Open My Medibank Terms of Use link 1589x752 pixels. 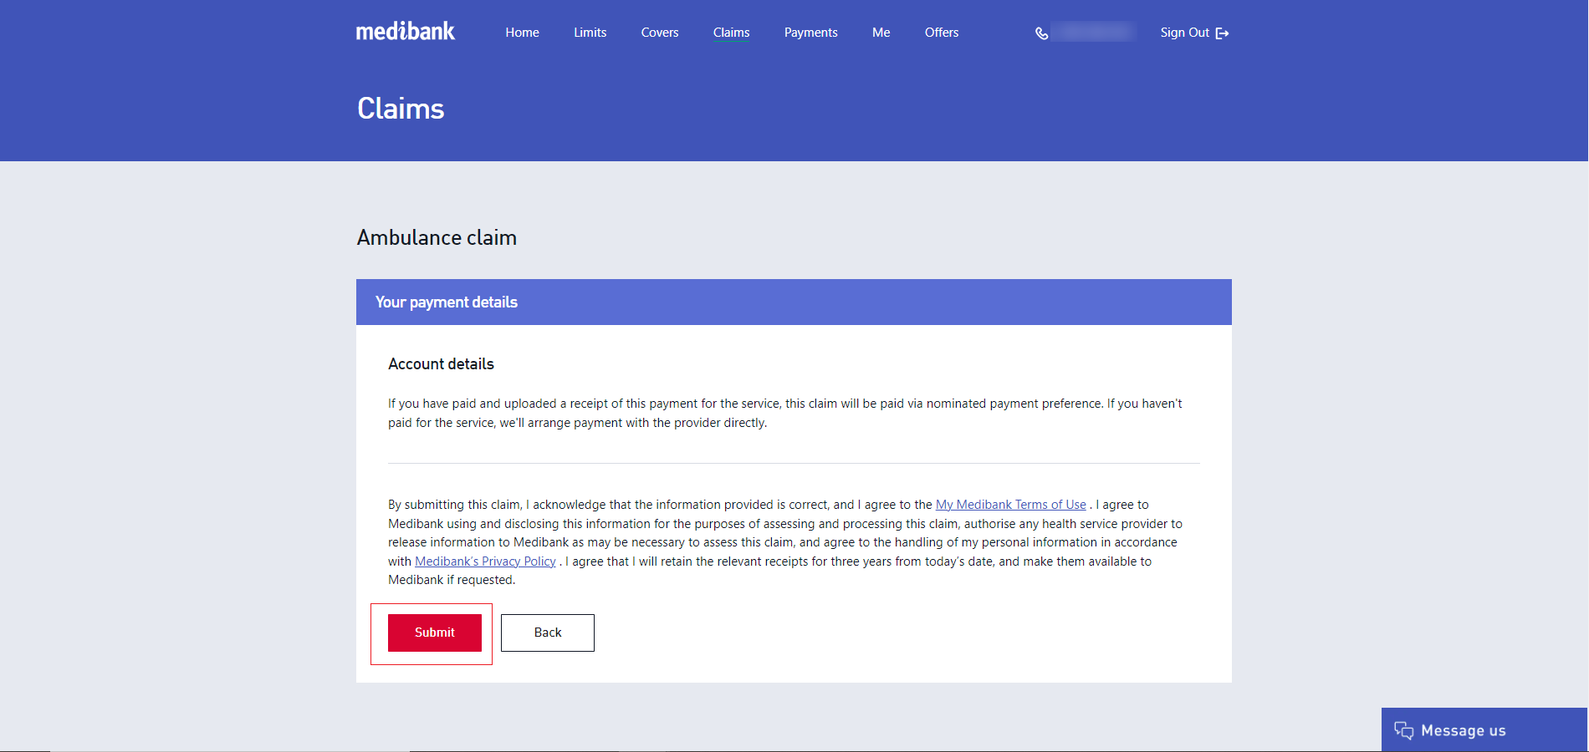coord(1010,505)
